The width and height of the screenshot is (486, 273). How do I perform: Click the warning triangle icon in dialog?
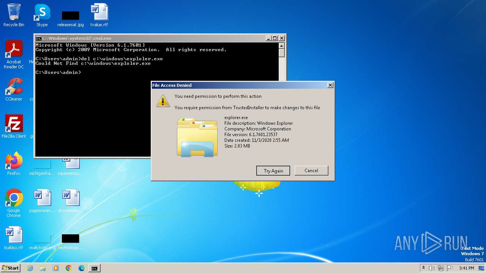click(x=163, y=101)
